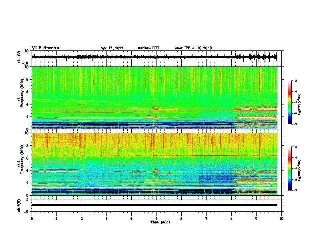Click the ch.1 spectrogram color scale bar
The image size is (317, 245).
pyautogui.click(x=289, y=102)
